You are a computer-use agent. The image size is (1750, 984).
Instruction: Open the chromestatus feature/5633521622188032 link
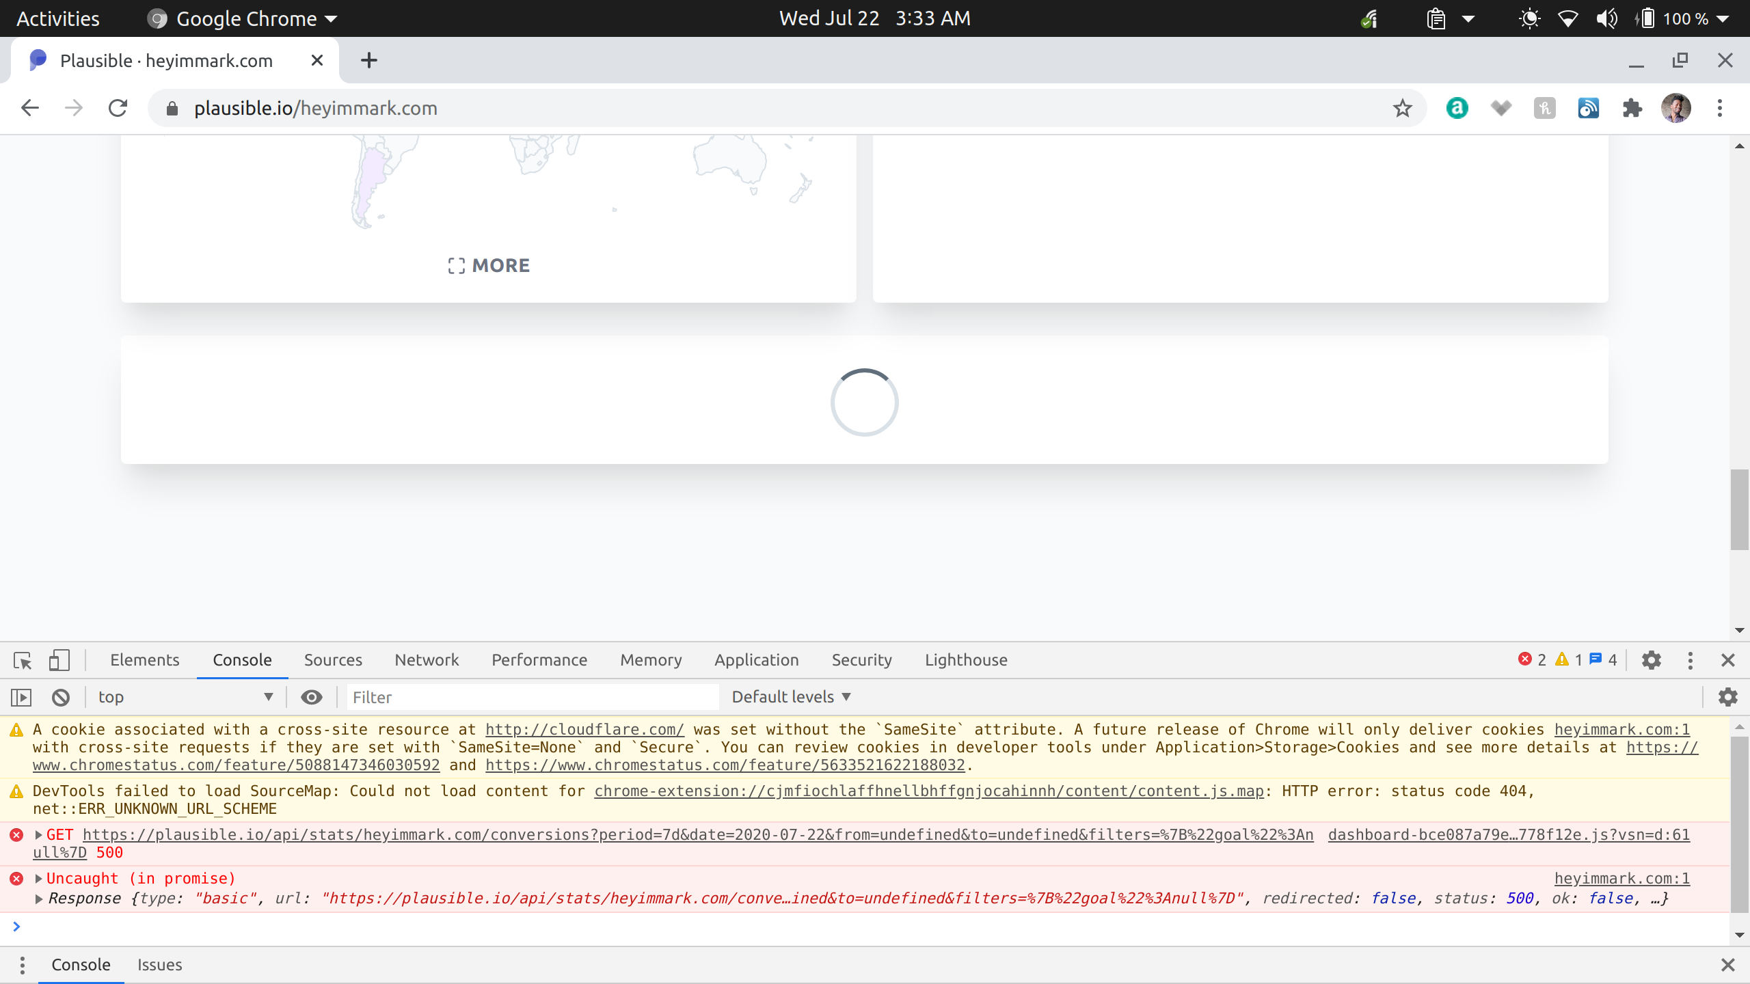(725, 765)
